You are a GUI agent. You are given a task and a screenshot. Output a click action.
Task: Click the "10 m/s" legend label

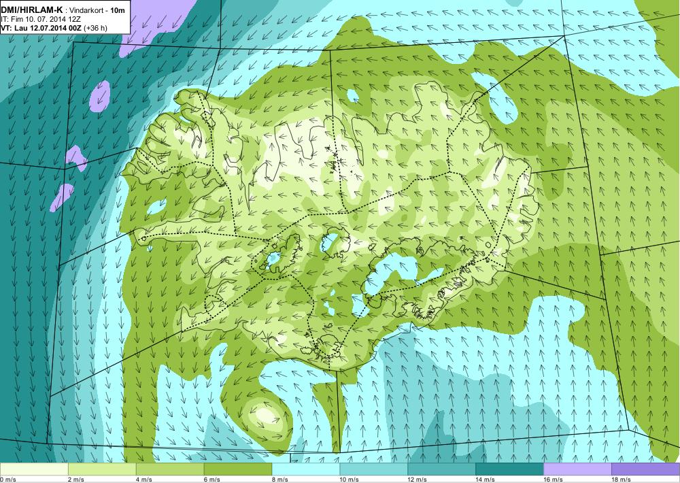350,480
